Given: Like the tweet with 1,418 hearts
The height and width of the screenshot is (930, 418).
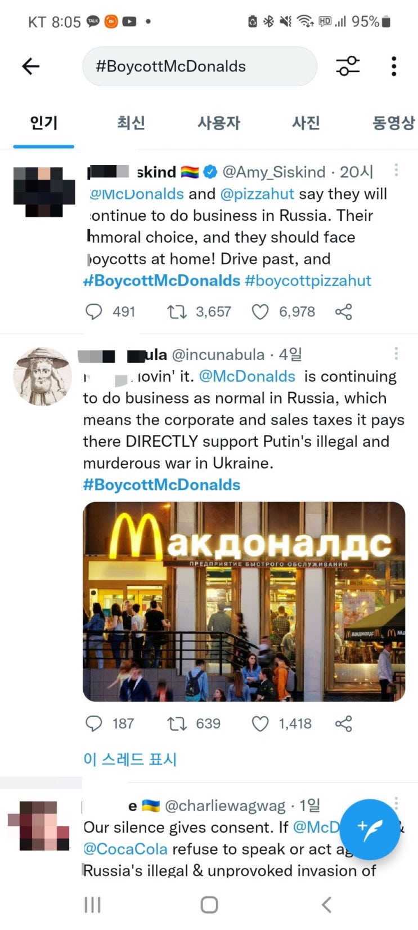Looking at the screenshot, I should click(x=260, y=723).
